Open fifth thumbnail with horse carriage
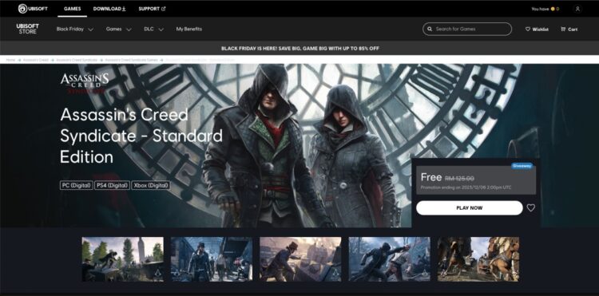This screenshot has height=296, width=599. (478, 259)
